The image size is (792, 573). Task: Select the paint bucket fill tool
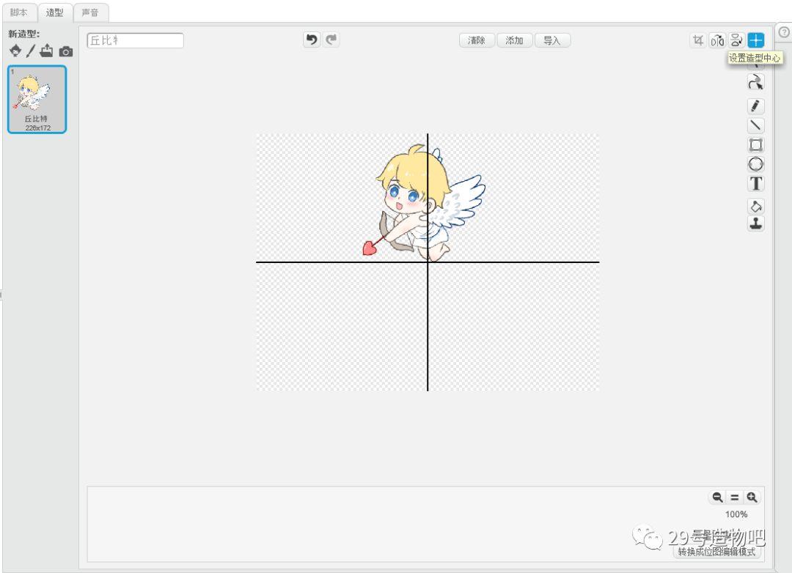(x=755, y=206)
